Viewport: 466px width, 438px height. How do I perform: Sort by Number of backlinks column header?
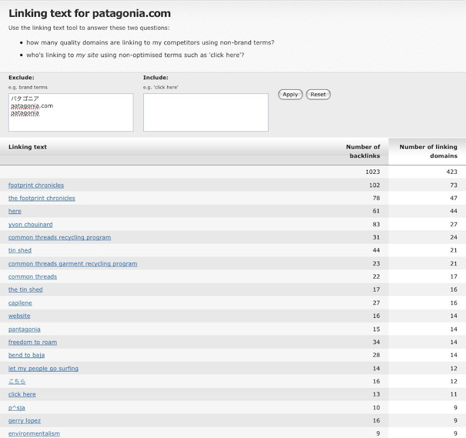coord(362,151)
